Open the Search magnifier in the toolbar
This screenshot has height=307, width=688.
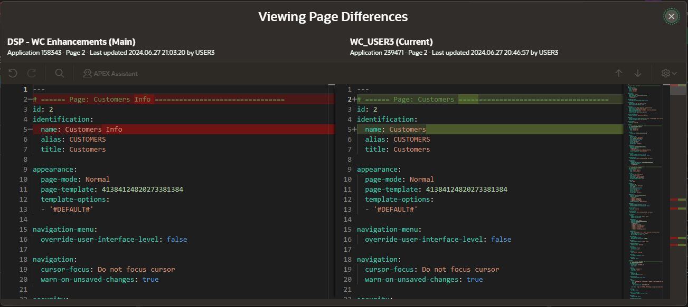point(60,73)
